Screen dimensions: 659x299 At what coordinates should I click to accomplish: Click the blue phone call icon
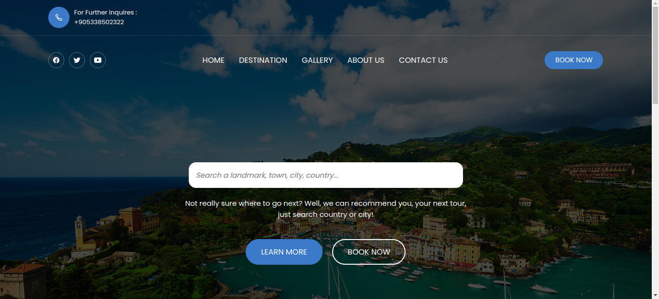point(59,17)
